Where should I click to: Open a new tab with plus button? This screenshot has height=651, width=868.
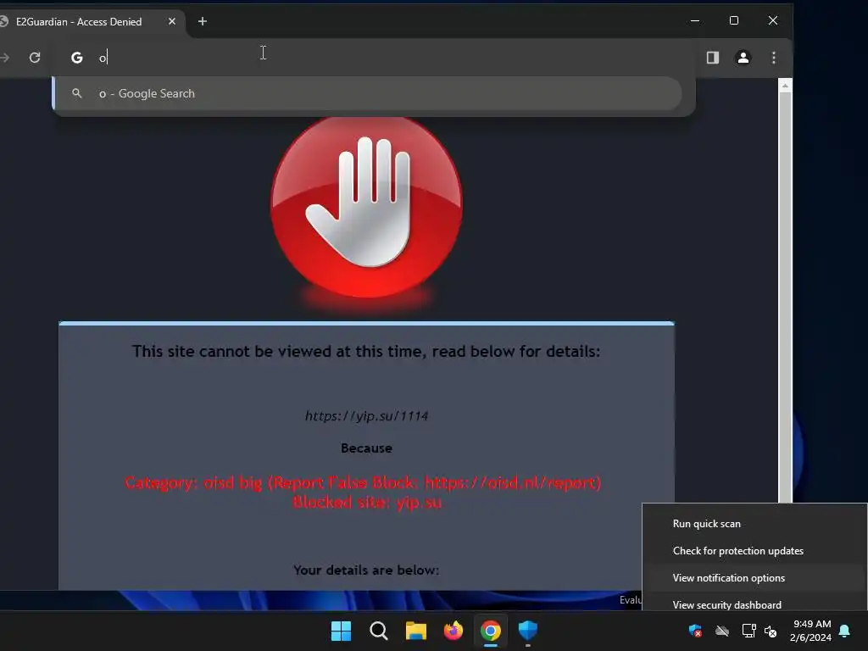click(x=203, y=21)
